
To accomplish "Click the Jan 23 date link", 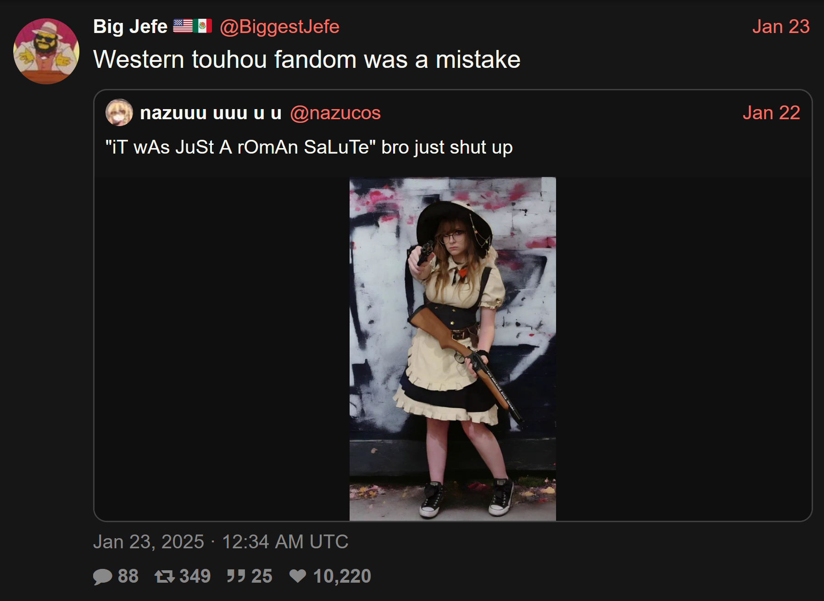I will [x=781, y=27].
